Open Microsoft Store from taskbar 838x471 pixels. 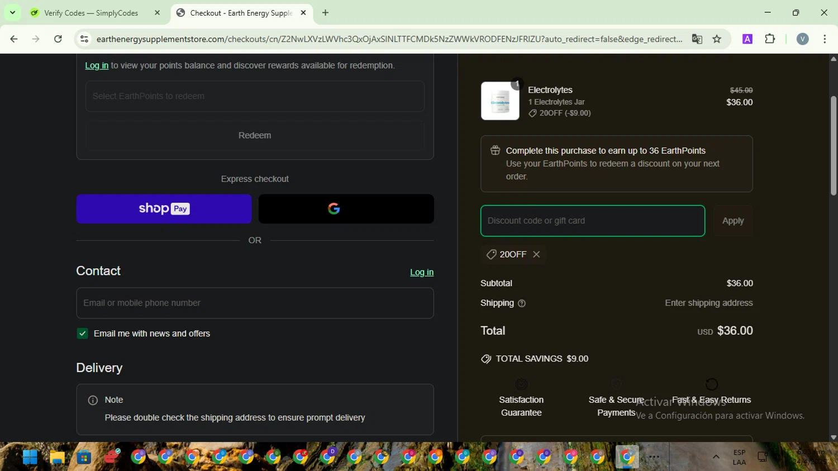(84, 457)
